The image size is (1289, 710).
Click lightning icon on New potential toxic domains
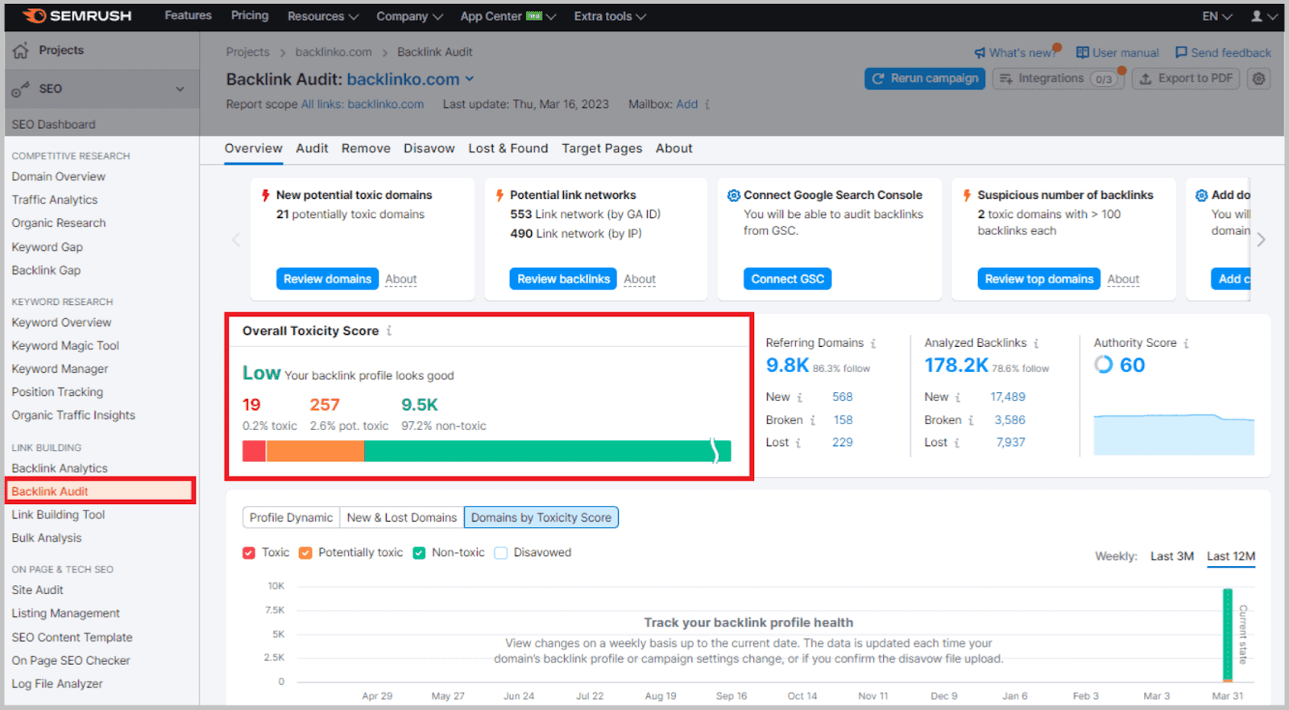coord(265,196)
